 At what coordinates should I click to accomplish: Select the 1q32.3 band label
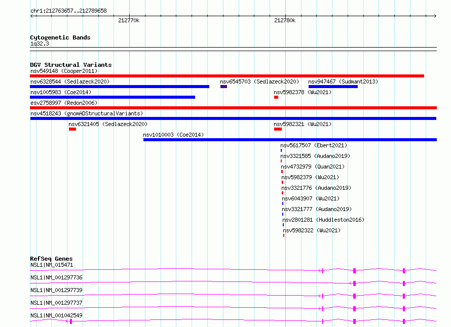click(40, 44)
